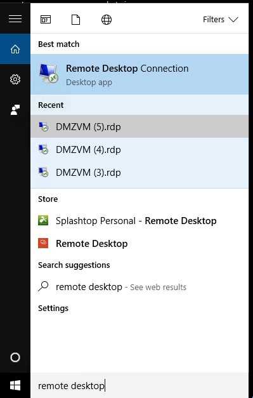The height and width of the screenshot is (398, 253).
Task: Open the Feedback person icon
Action: 15,110
